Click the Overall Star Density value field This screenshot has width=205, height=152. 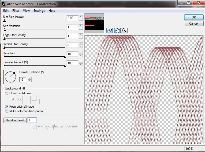(x=72, y=45)
